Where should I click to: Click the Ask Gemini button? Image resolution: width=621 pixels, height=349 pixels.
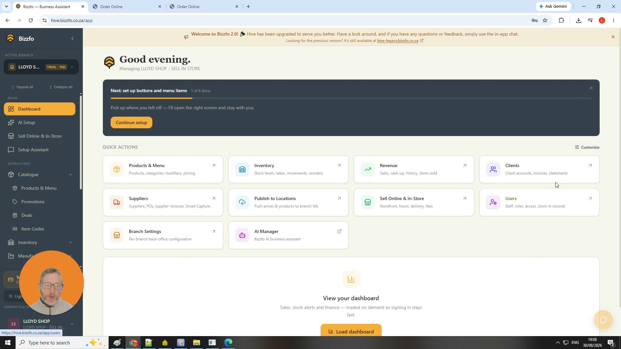point(553,6)
